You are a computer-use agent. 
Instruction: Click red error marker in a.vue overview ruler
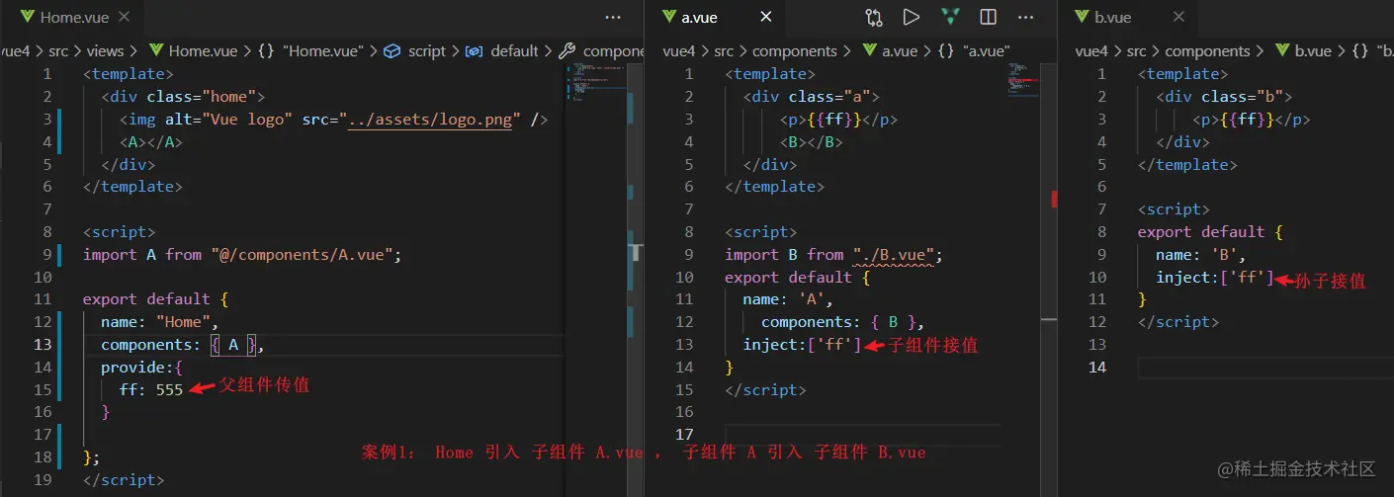coord(1055,199)
